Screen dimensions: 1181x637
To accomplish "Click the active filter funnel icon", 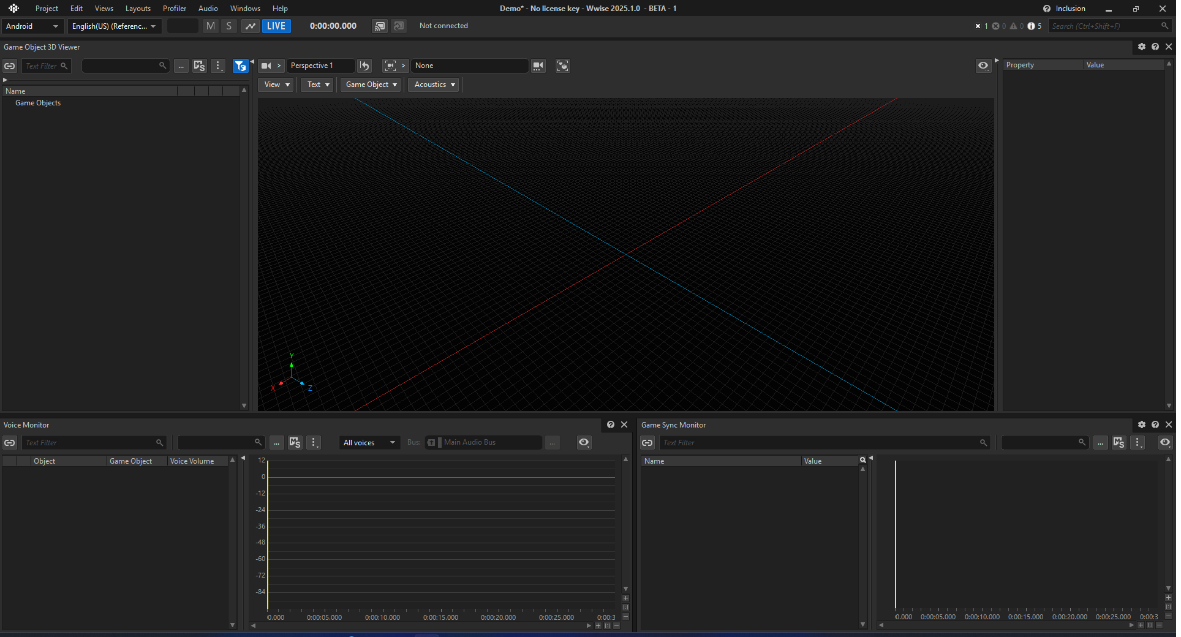I will [240, 66].
